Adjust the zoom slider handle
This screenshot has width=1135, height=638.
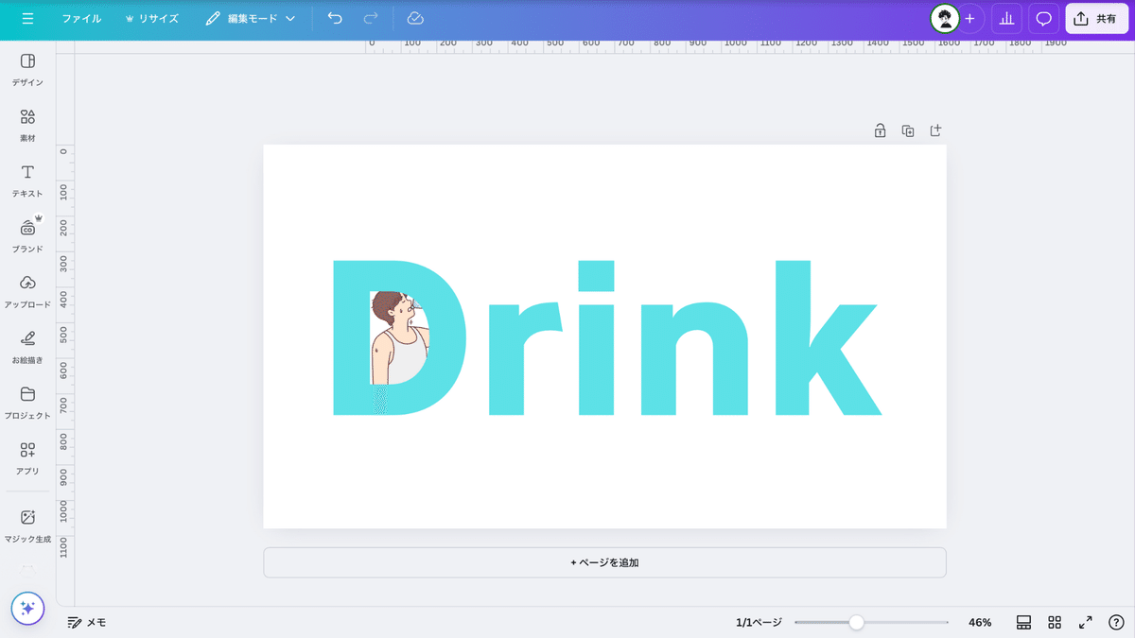click(x=856, y=622)
